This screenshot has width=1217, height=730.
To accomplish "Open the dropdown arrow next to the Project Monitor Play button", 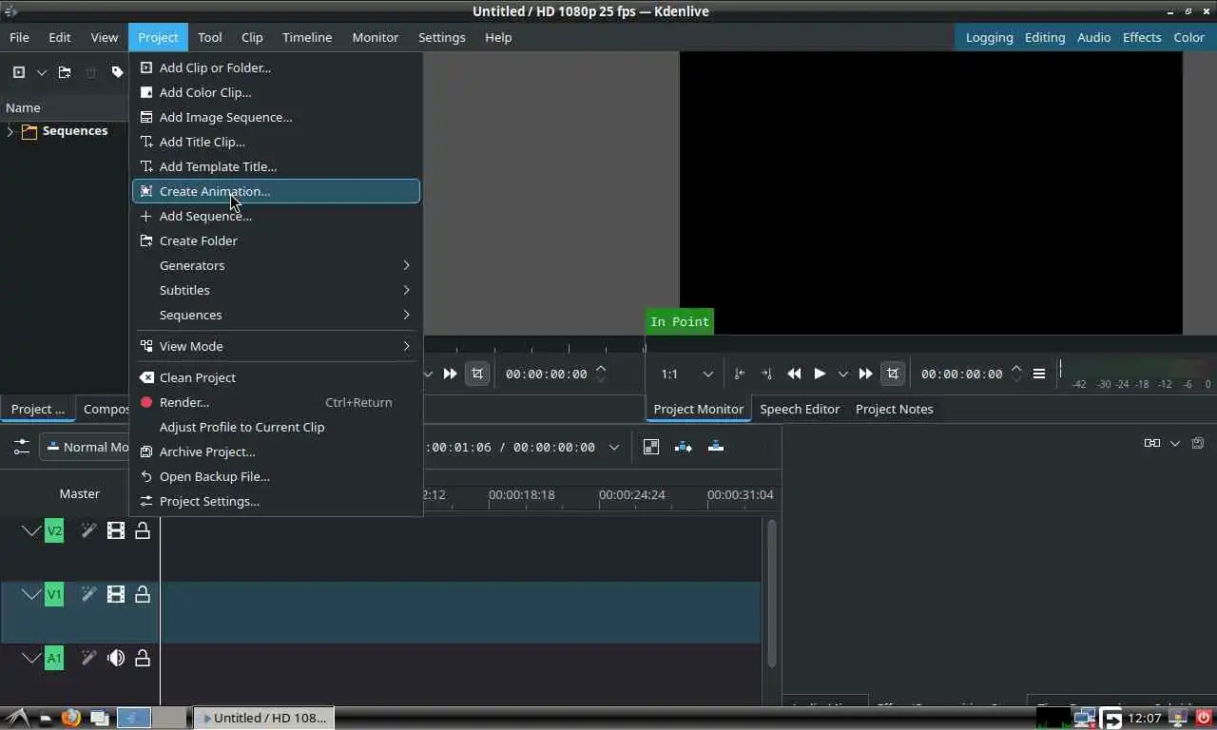I will pos(842,374).
